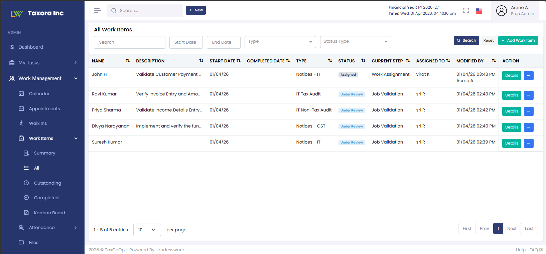Click the Work Management people icon
This screenshot has width=546, height=254.
point(12,78)
